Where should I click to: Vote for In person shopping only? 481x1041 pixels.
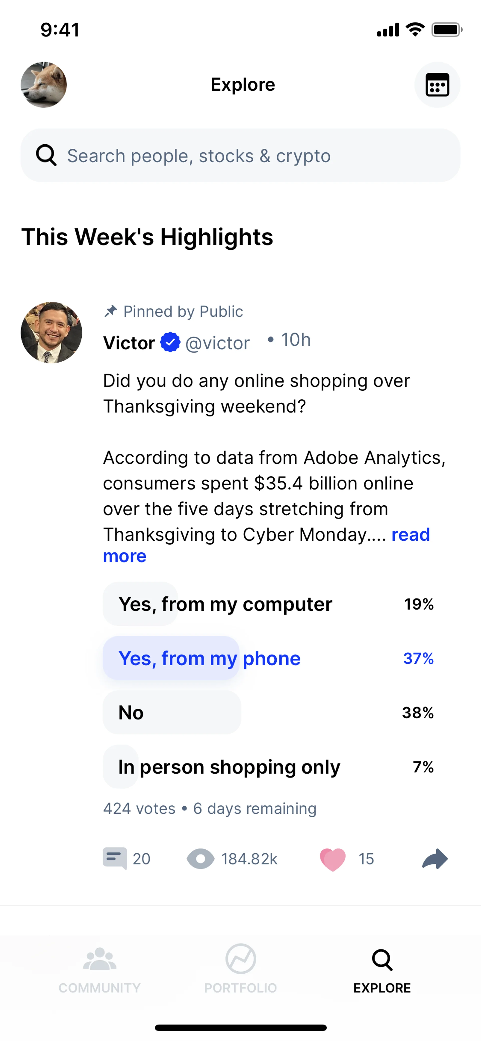(x=268, y=767)
